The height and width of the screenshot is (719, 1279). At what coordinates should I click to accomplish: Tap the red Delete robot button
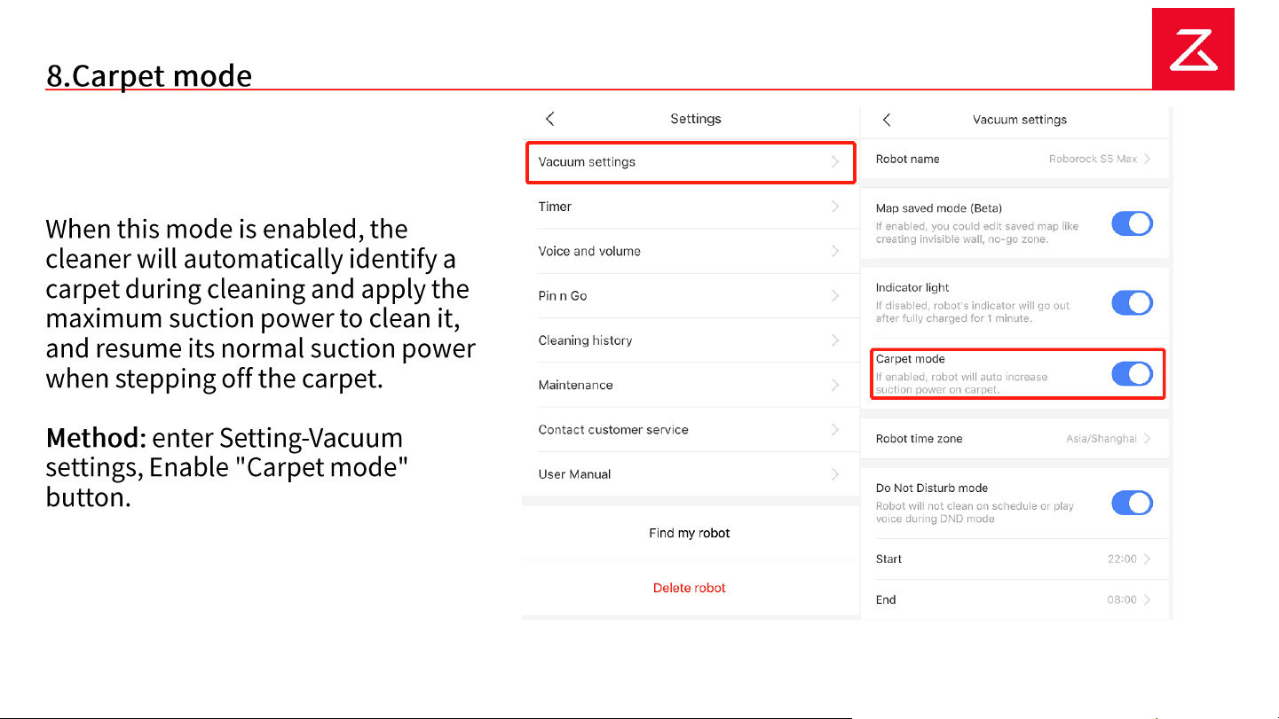691,588
